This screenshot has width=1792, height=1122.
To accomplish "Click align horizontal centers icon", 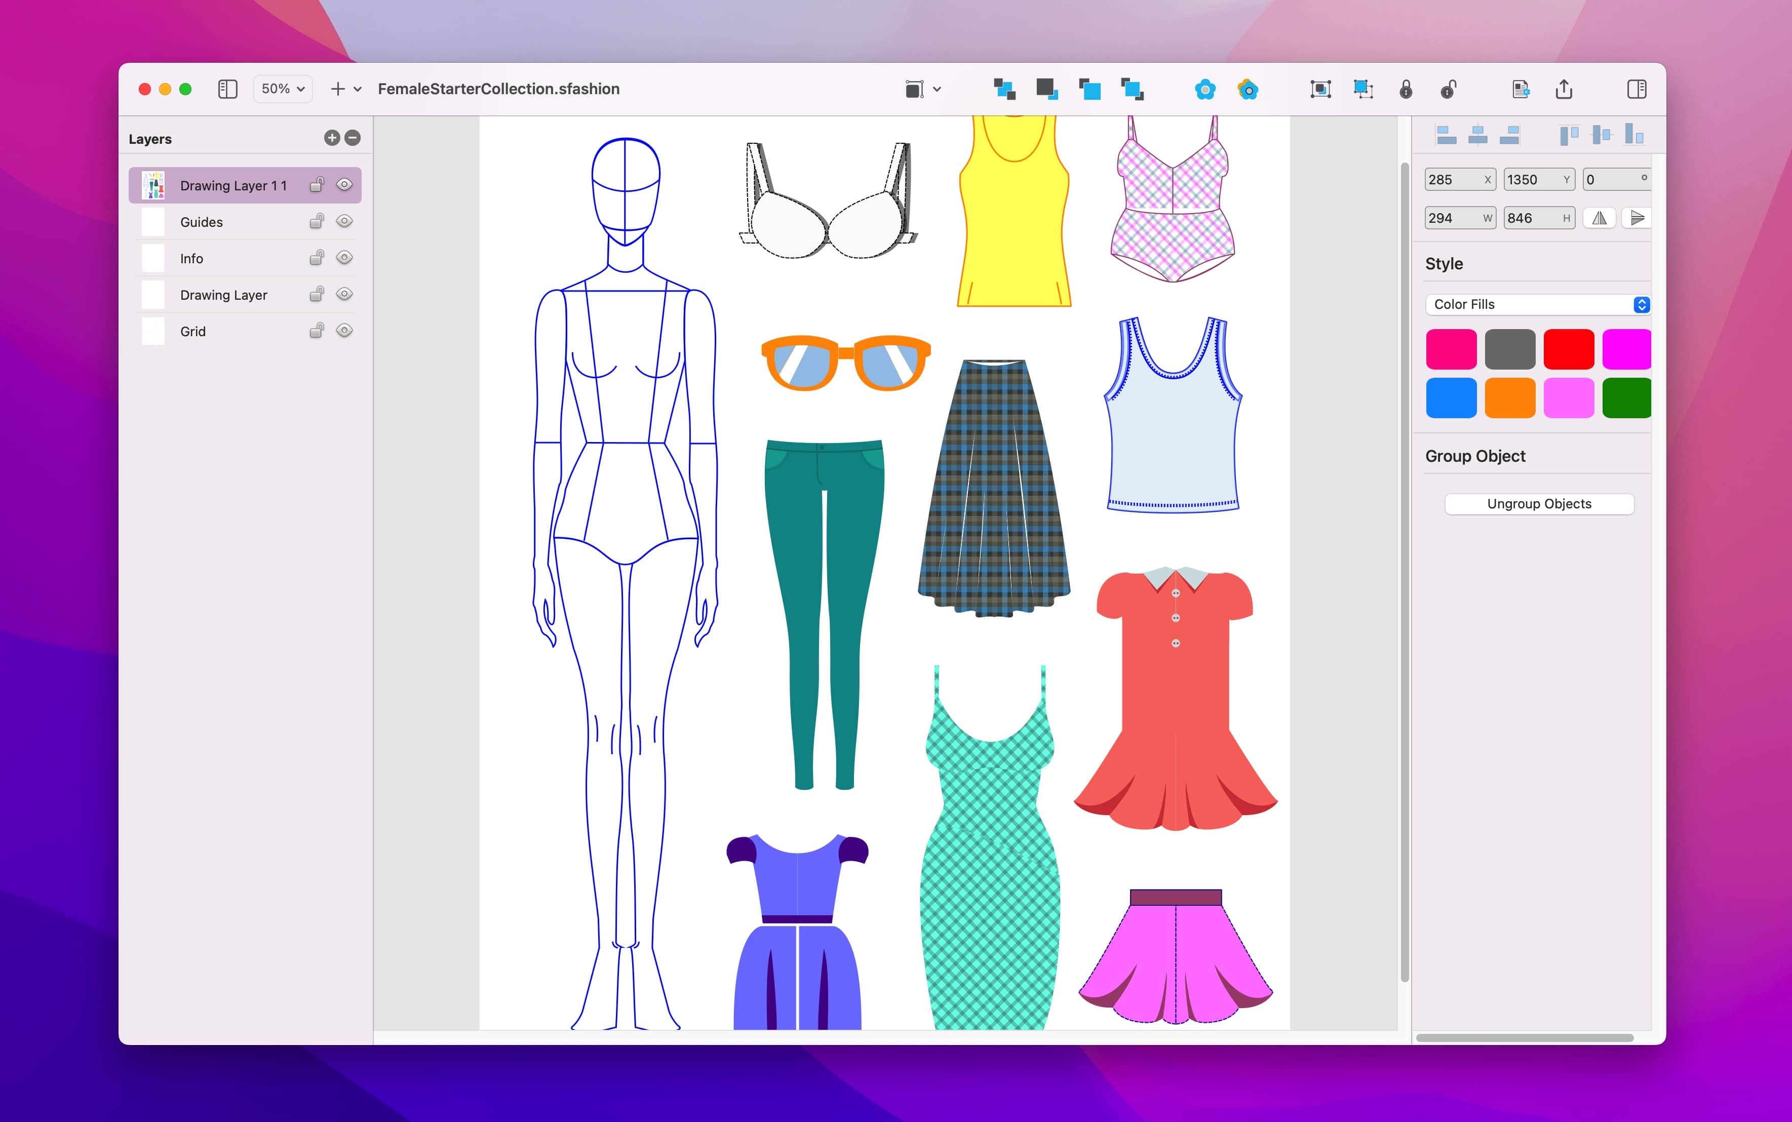I will point(1478,134).
